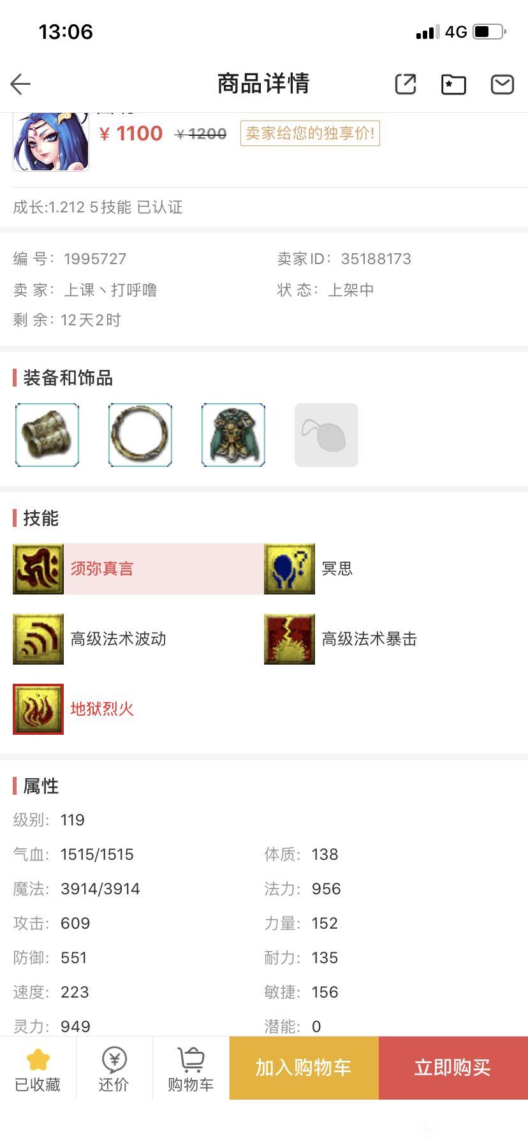The height and width of the screenshot is (1143, 528).
Task: Go back using the left arrow
Action: (x=20, y=84)
